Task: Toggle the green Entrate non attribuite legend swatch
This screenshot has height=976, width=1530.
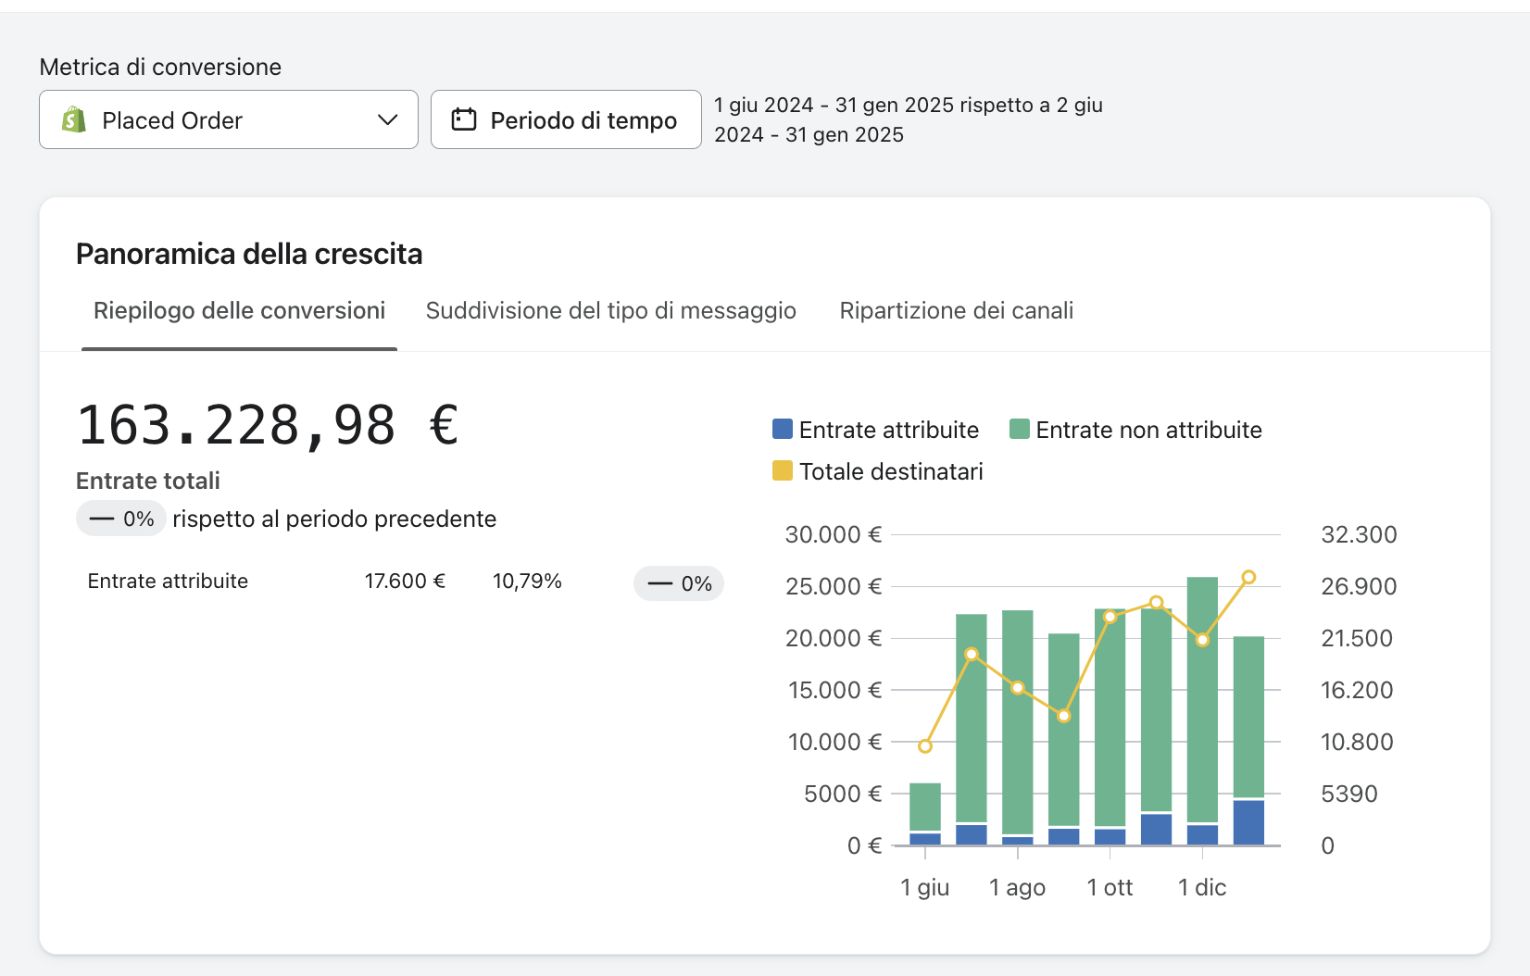Action: [1019, 430]
